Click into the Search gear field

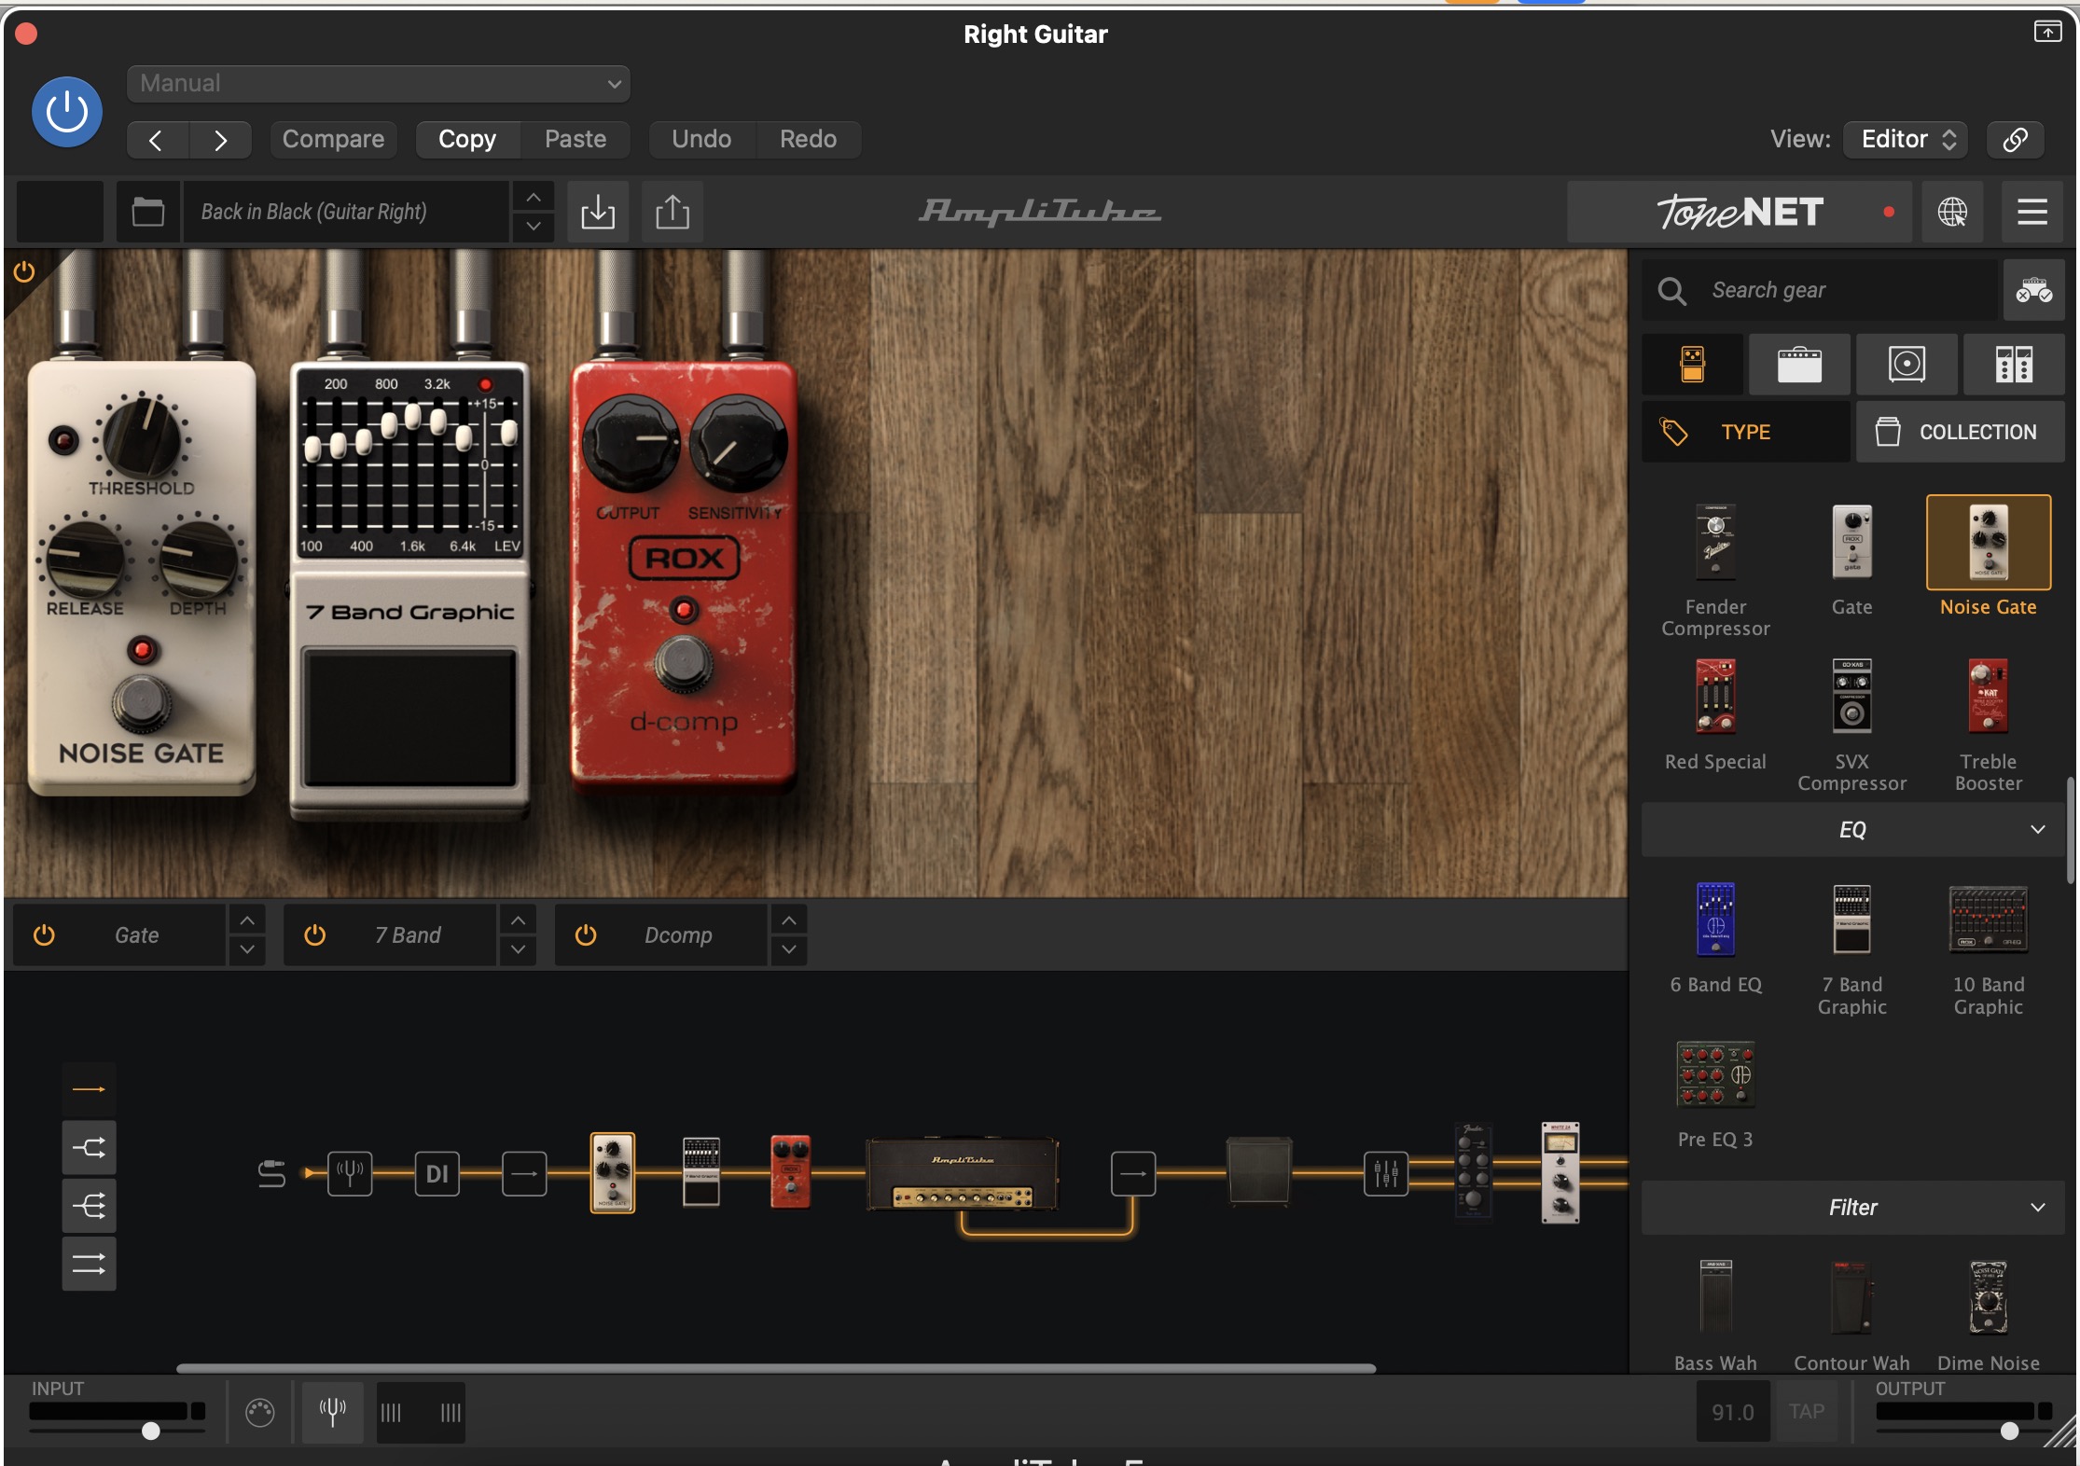tap(1819, 290)
